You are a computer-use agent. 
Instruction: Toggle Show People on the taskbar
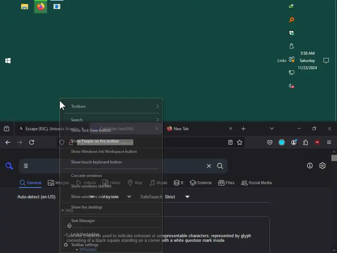111,141
